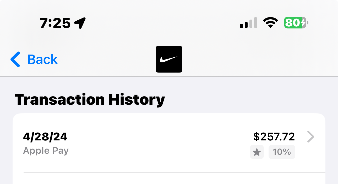Tap the Nike swoosh logo
The image size is (338, 184).
pyautogui.click(x=169, y=59)
